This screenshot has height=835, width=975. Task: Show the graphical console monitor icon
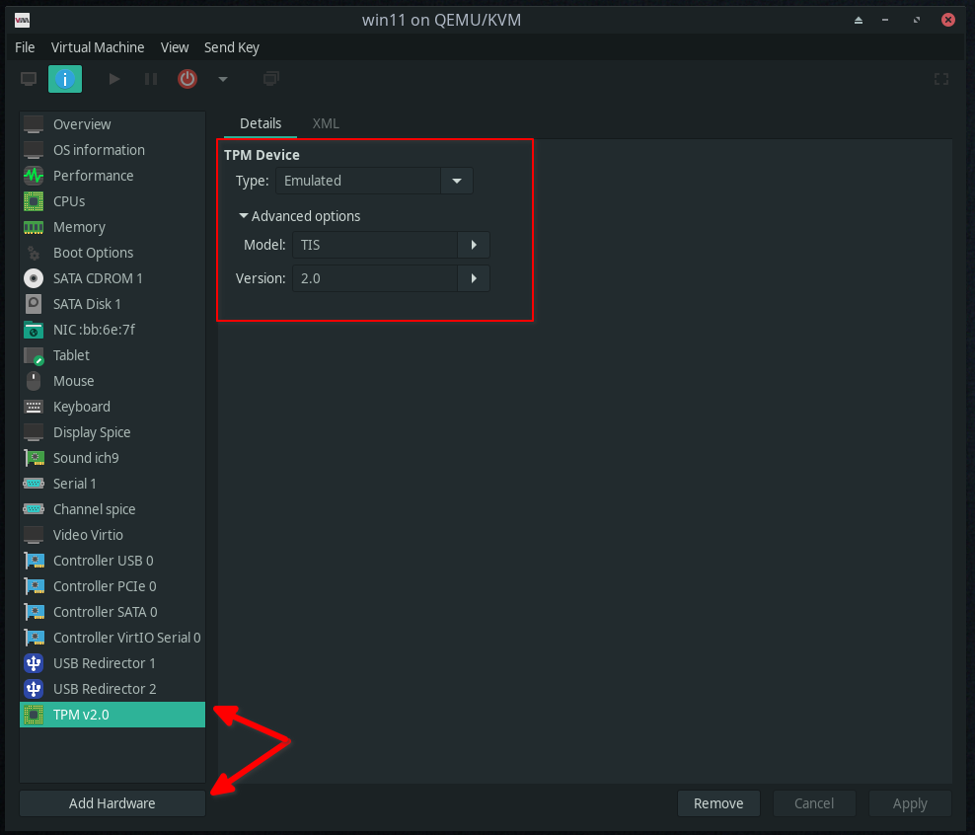pyautogui.click(x=29, y=79)
